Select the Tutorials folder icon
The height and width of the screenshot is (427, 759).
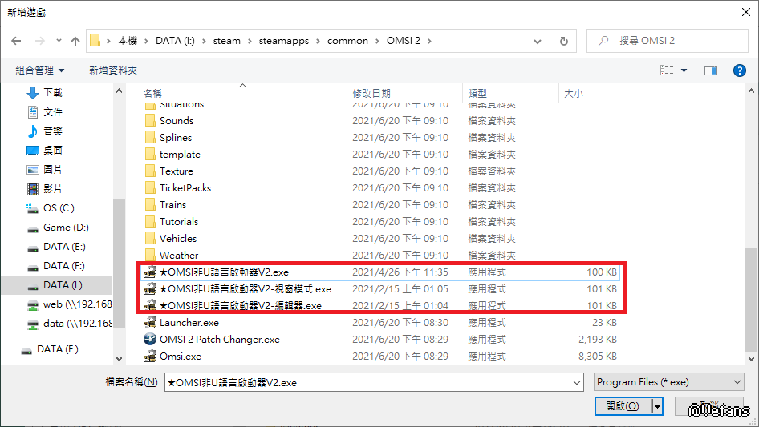point(151,222)
